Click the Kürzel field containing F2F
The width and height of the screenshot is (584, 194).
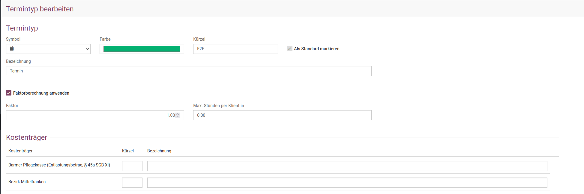(x=235, y=49)
